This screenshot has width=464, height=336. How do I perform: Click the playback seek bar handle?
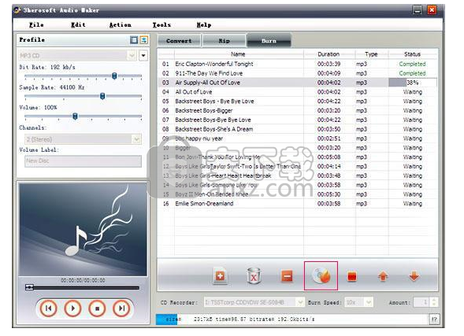pos(29,287)
